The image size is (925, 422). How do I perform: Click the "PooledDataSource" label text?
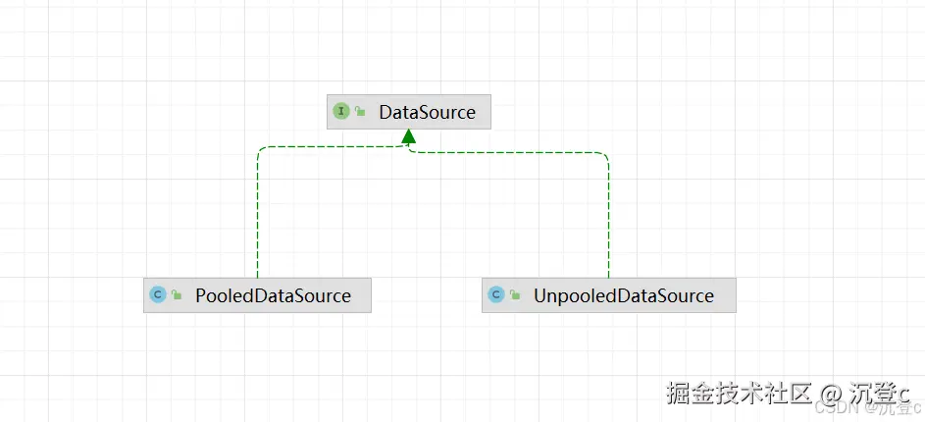(273, 295)
